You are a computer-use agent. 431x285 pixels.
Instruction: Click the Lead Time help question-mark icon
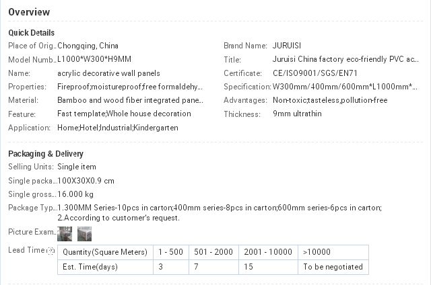click(51, 251)
